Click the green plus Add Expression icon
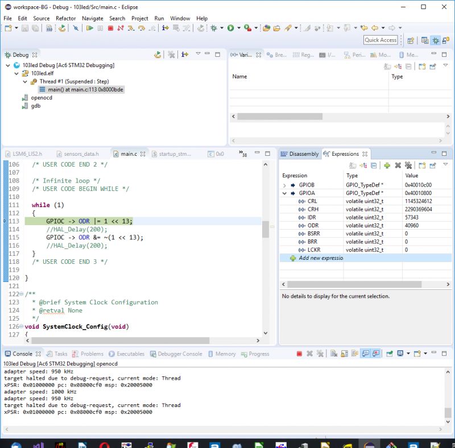455x448 pixels. (x=387, y=165)
